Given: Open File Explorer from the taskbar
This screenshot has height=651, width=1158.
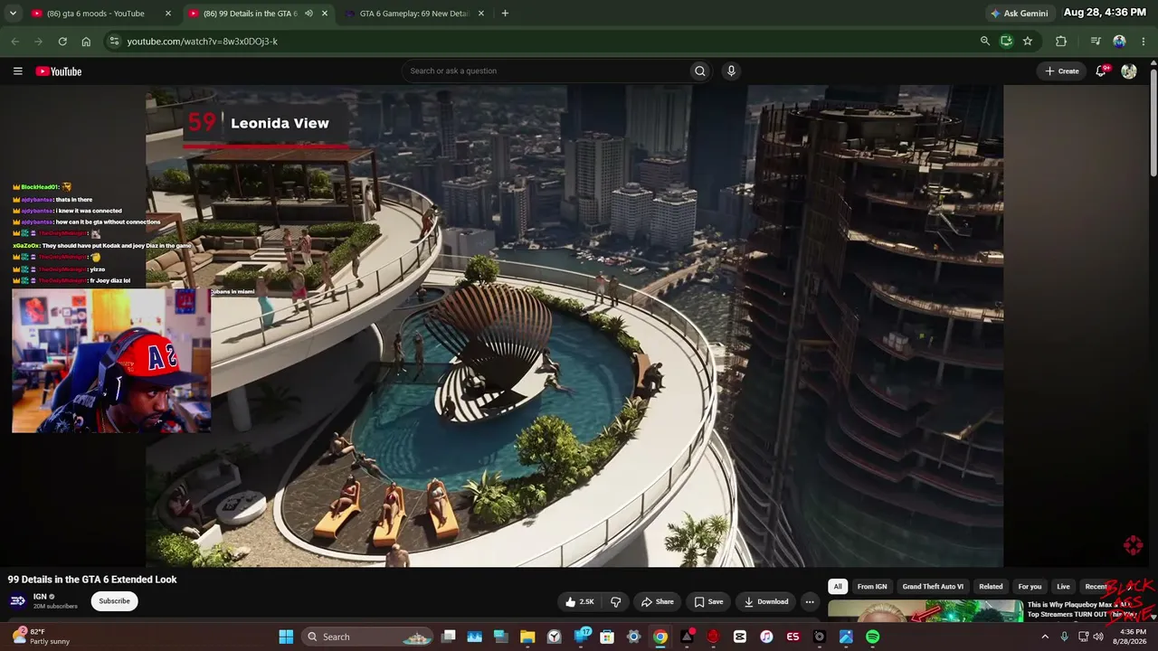Looking at the screenshot, I should click(x=527, y=637).
